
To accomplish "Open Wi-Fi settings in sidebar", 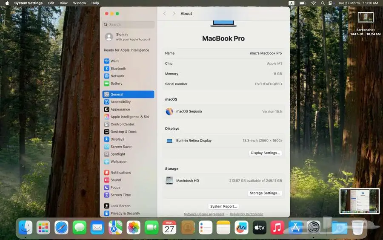I will pos(128,61).
